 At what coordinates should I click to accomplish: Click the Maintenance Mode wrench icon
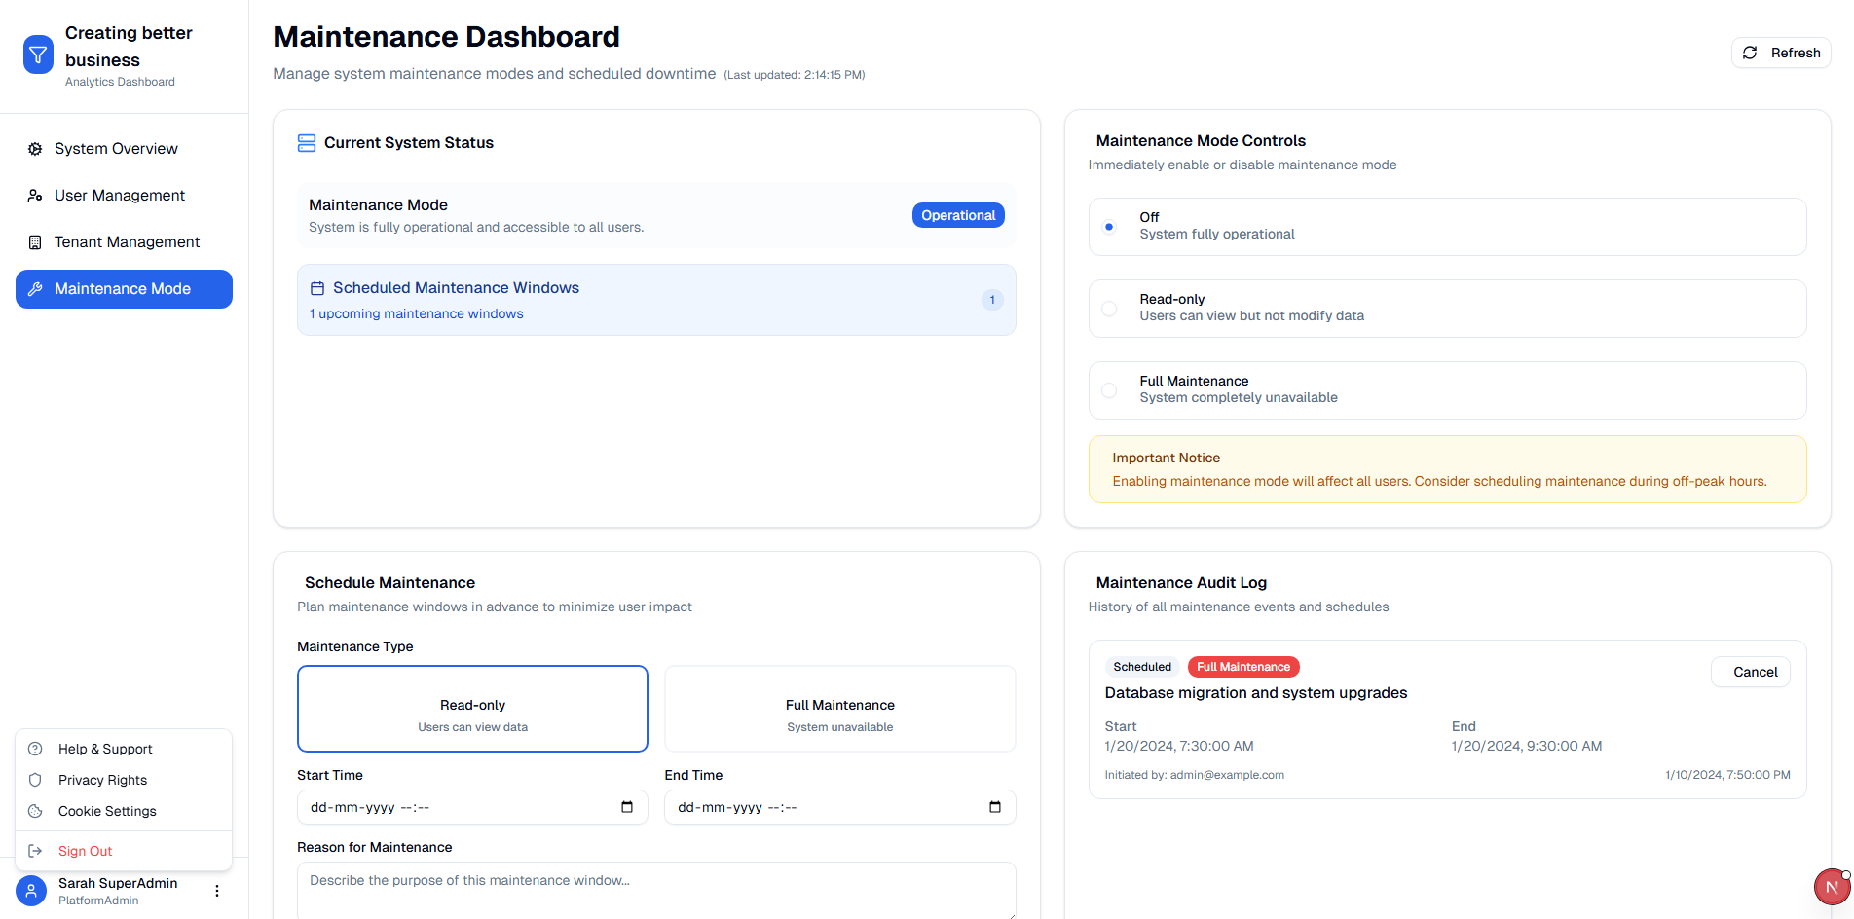click(36, 288)
